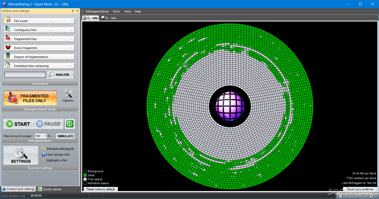Image resolution: width=379 pixels, height=199 pixels.
Task: Click the SIMULATE button
Action: pos(66,136)
